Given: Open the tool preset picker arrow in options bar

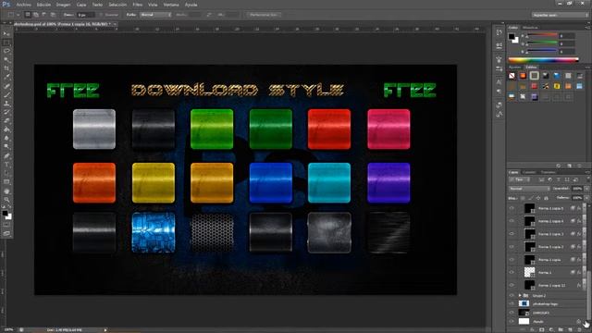Looking at the screenshot, I should pyautogui.click(x=18, y=15).
